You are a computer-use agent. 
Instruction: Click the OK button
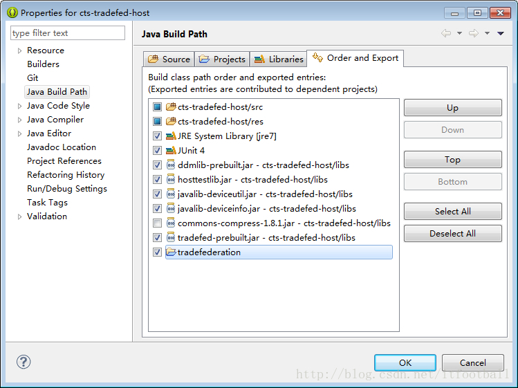coord(405,362)
